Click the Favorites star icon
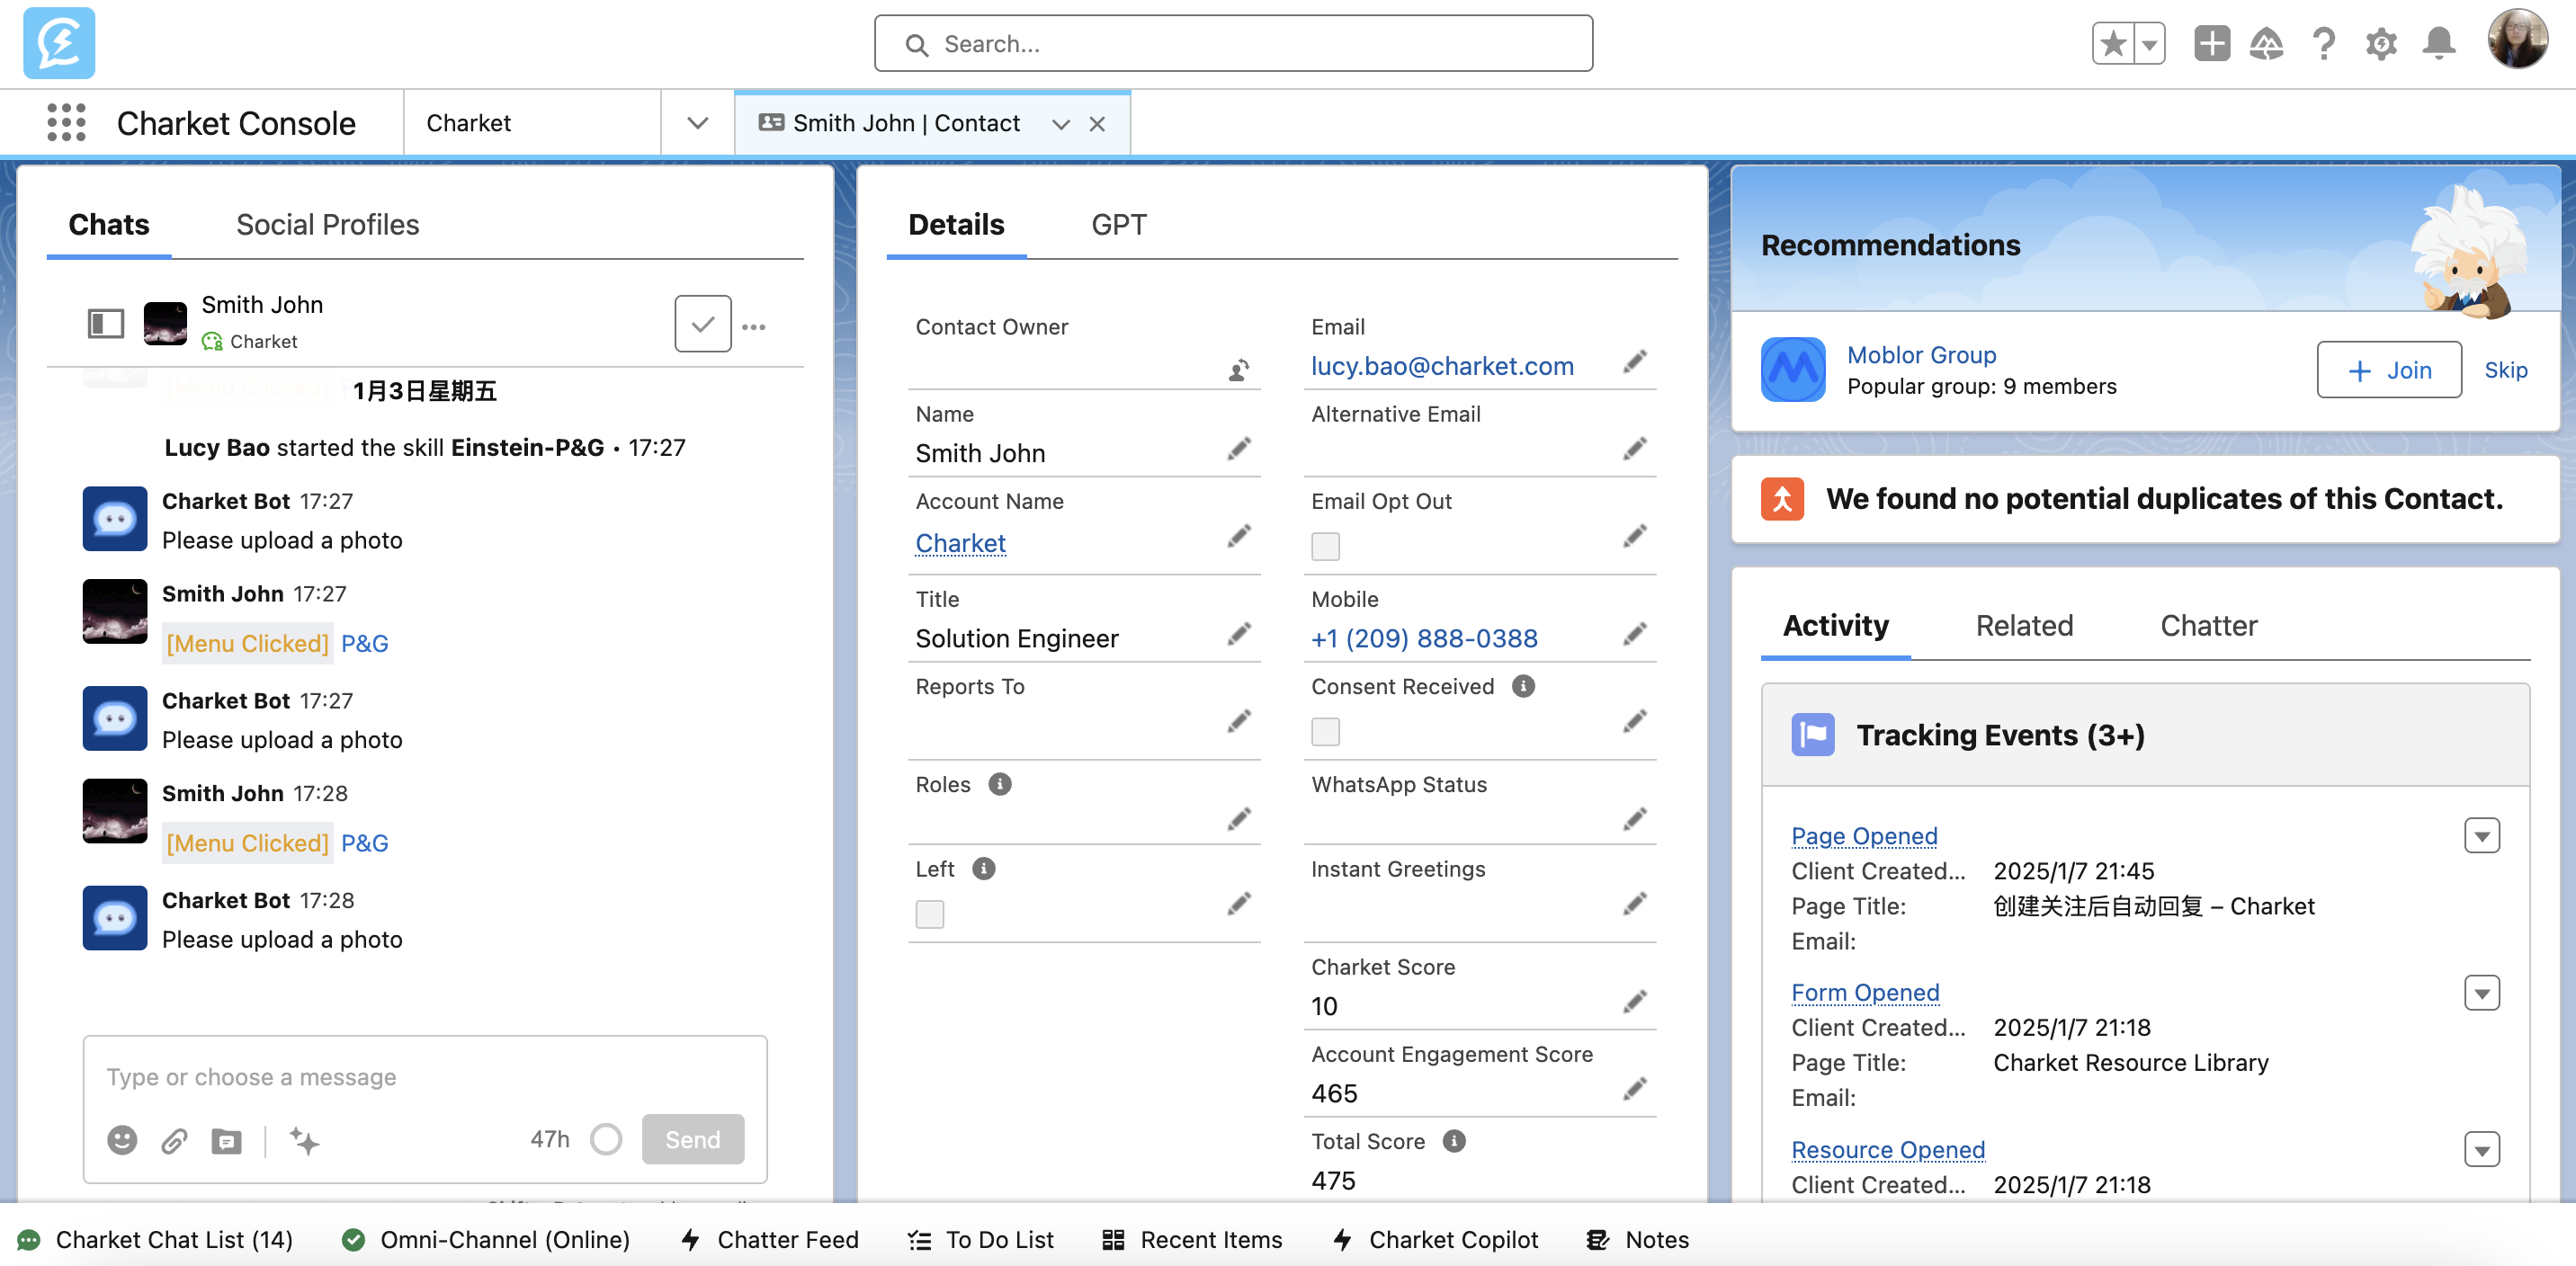 2113,43
